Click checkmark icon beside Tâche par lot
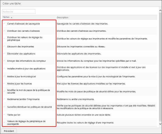Viewport: 162px width, 134px height. [4, 115]
